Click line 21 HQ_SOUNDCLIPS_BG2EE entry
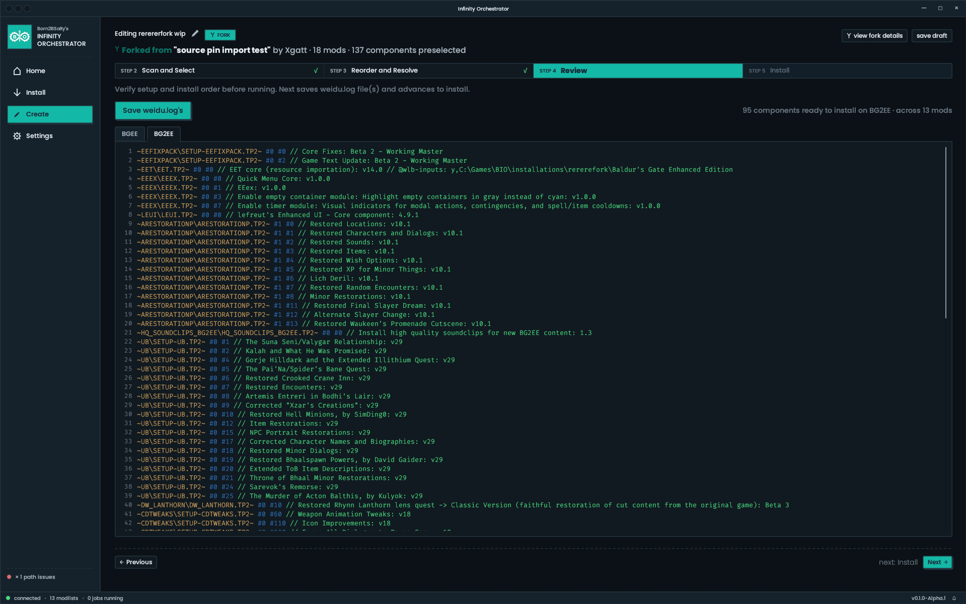 click(364, 333)
